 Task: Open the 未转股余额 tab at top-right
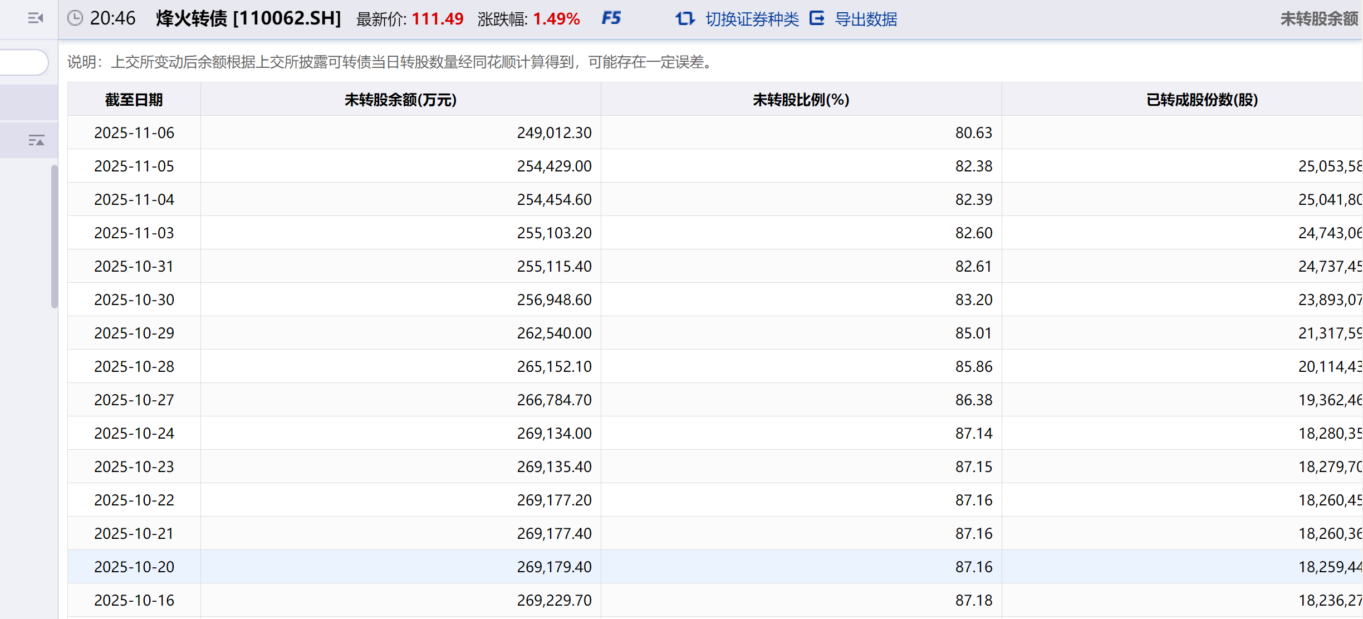(x=1318, y=19)
